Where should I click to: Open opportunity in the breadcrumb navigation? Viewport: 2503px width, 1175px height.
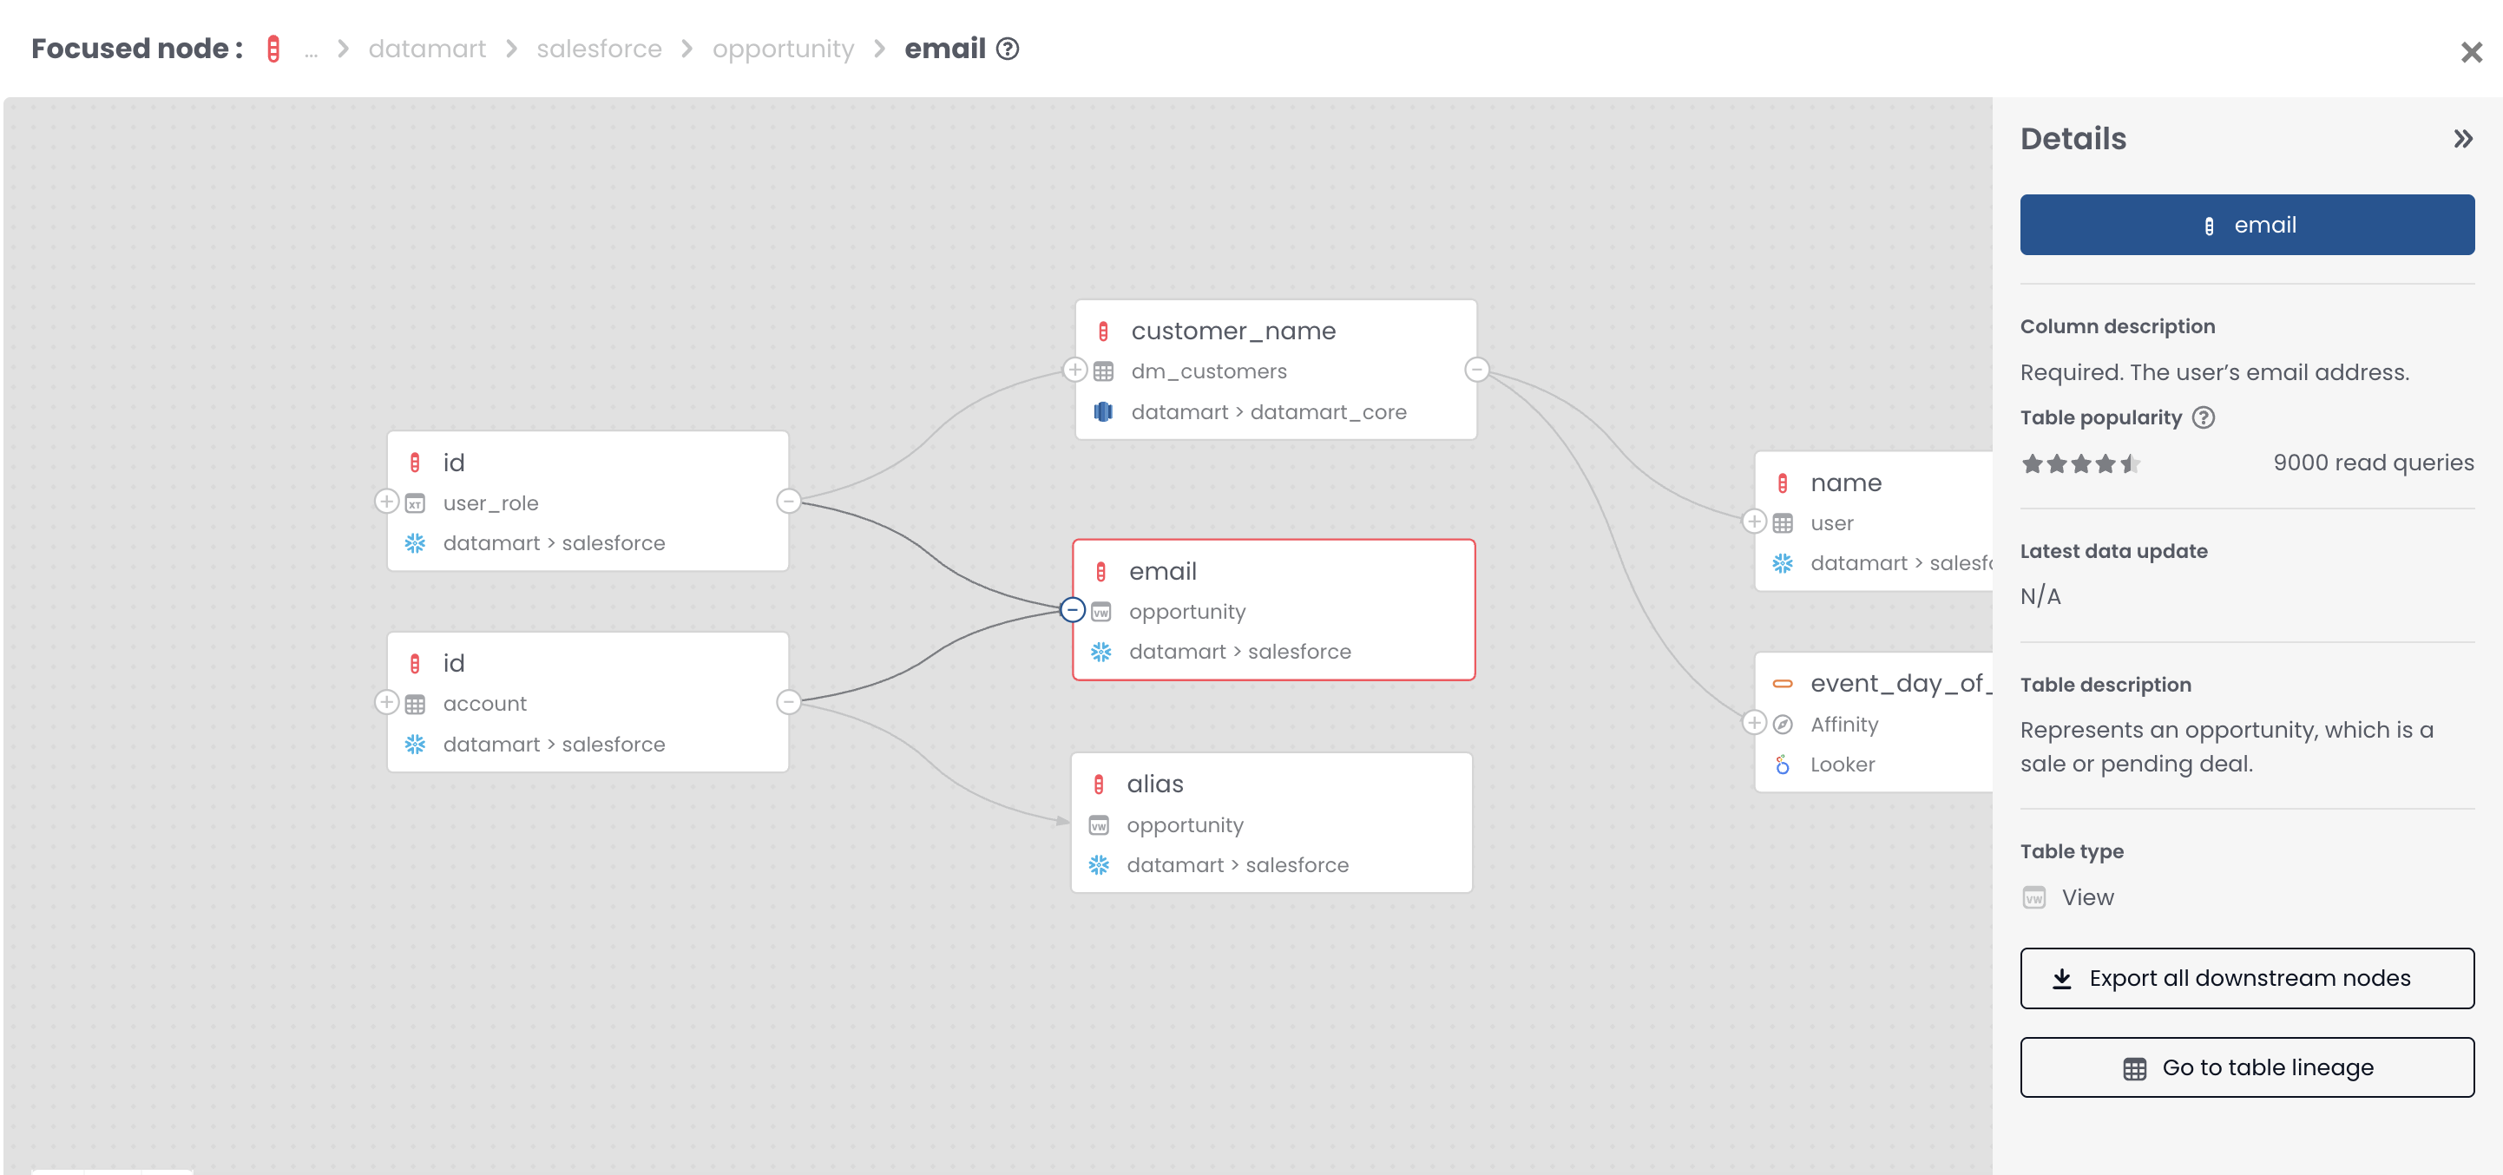pos(783,49)
